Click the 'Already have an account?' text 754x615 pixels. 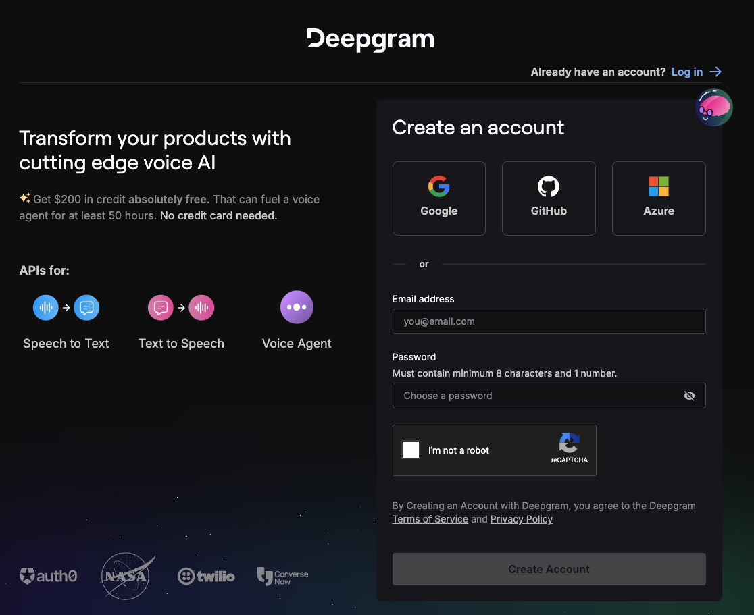[598, 72]
